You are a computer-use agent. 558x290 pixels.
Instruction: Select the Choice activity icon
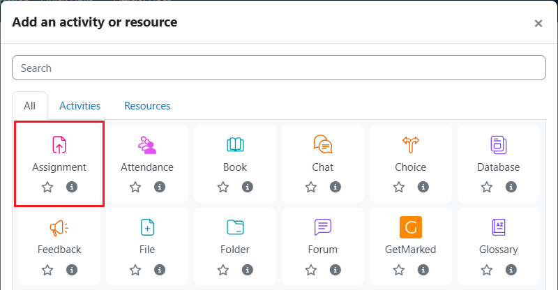[x=411, y=144]
